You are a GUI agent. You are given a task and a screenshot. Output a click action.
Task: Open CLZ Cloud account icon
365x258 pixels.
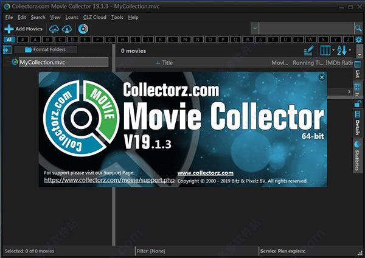67,29
